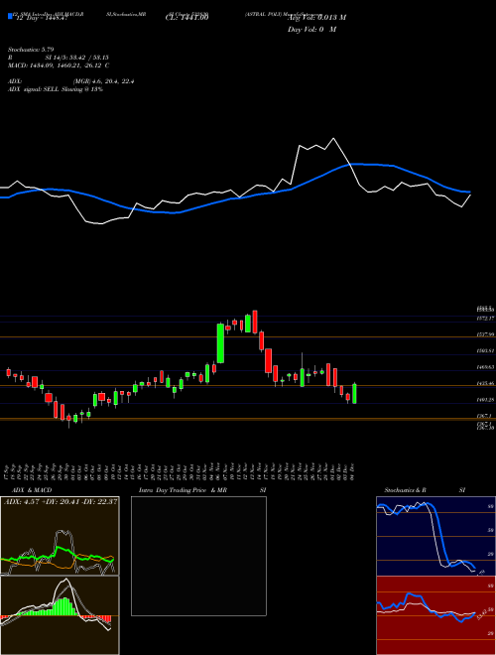
Task: Click the empty Intra Day Trading chart box
Action: click(198, 556)
